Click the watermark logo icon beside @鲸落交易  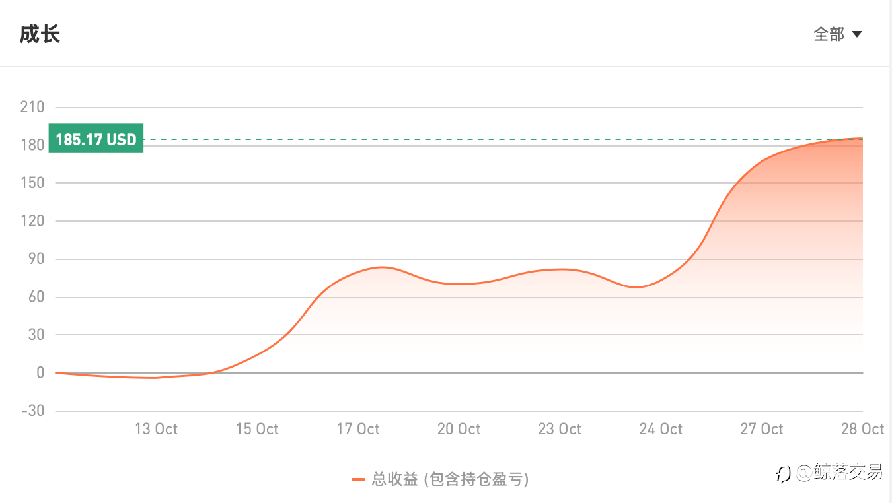pyautogui.click(x=783, y=473)
